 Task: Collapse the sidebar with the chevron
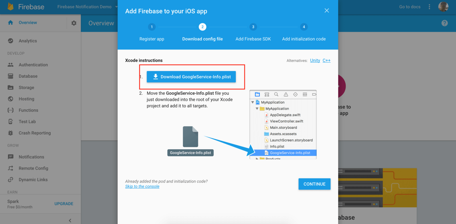70,220
